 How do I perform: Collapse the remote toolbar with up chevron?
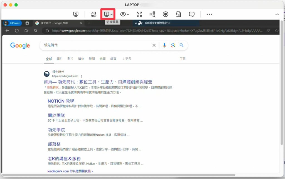point(277,14)
